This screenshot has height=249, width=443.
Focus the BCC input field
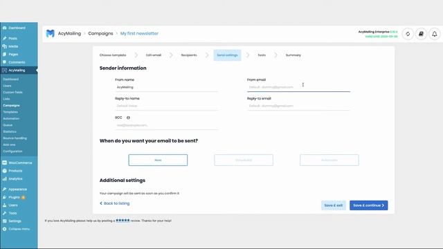(166, 125)
